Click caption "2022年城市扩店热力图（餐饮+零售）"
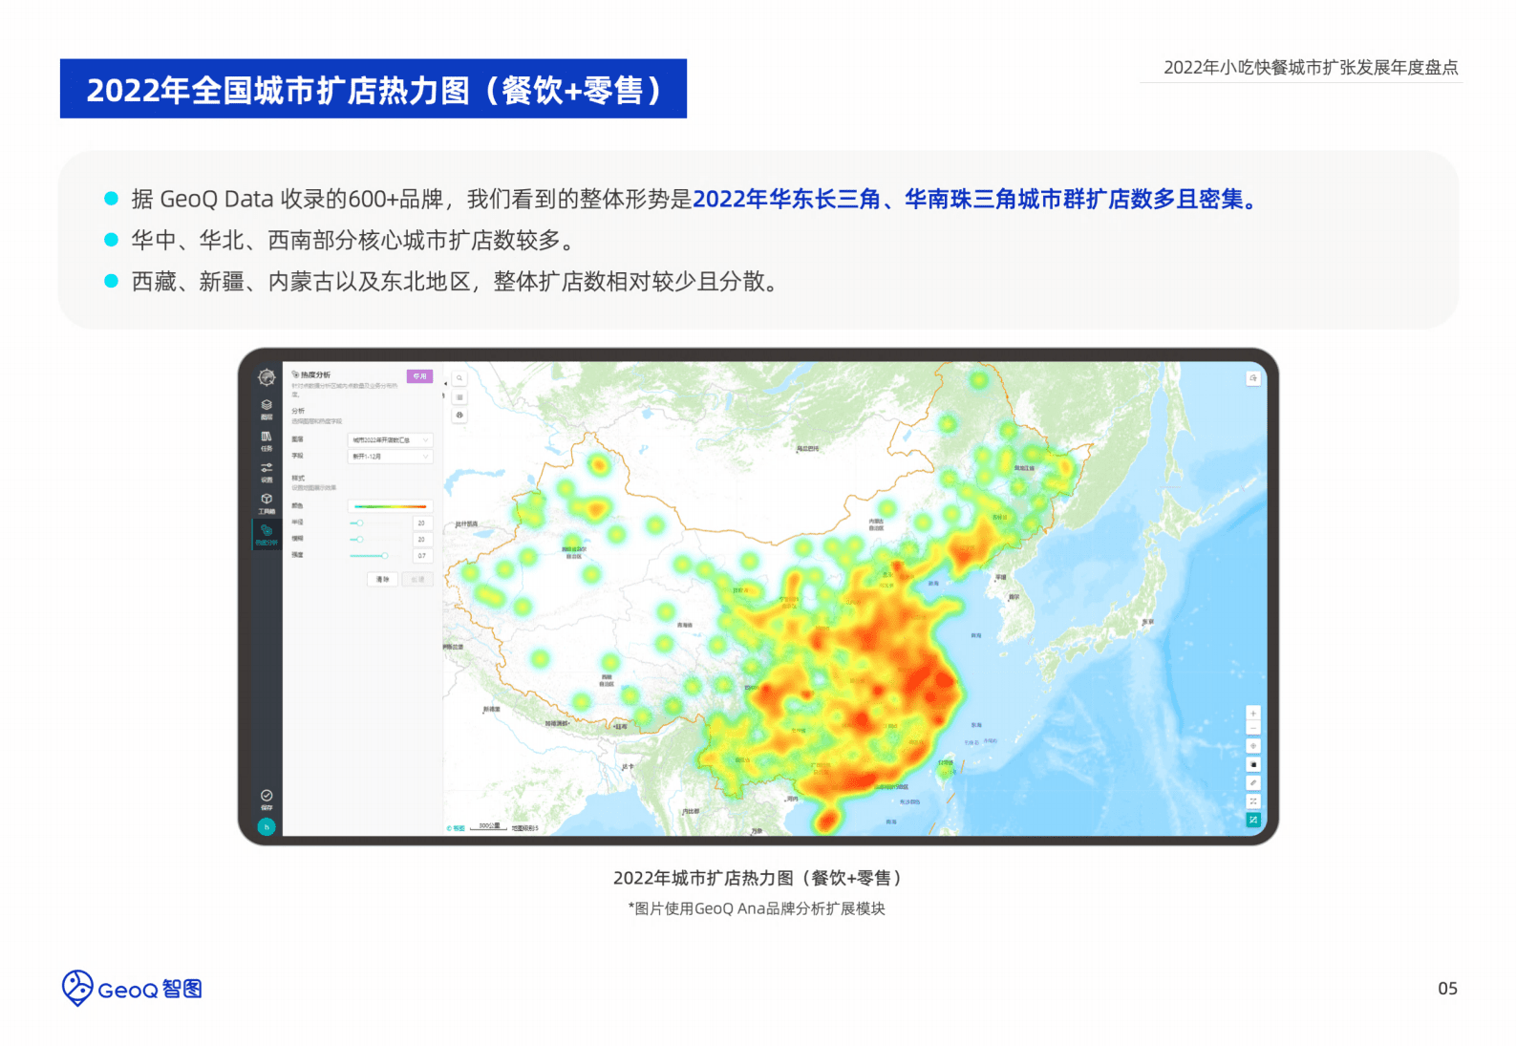Screen dimensions: 1516x1046 click(758, 878)
